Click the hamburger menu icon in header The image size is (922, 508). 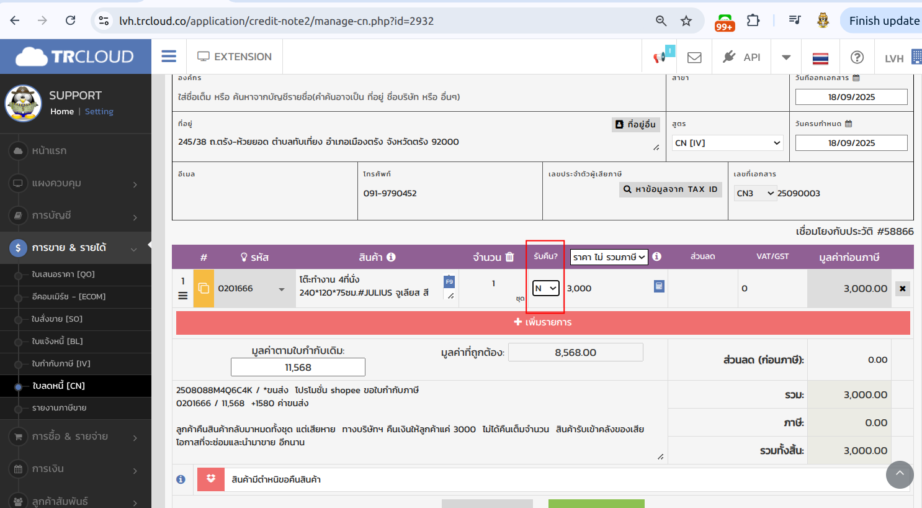(169, 57)
